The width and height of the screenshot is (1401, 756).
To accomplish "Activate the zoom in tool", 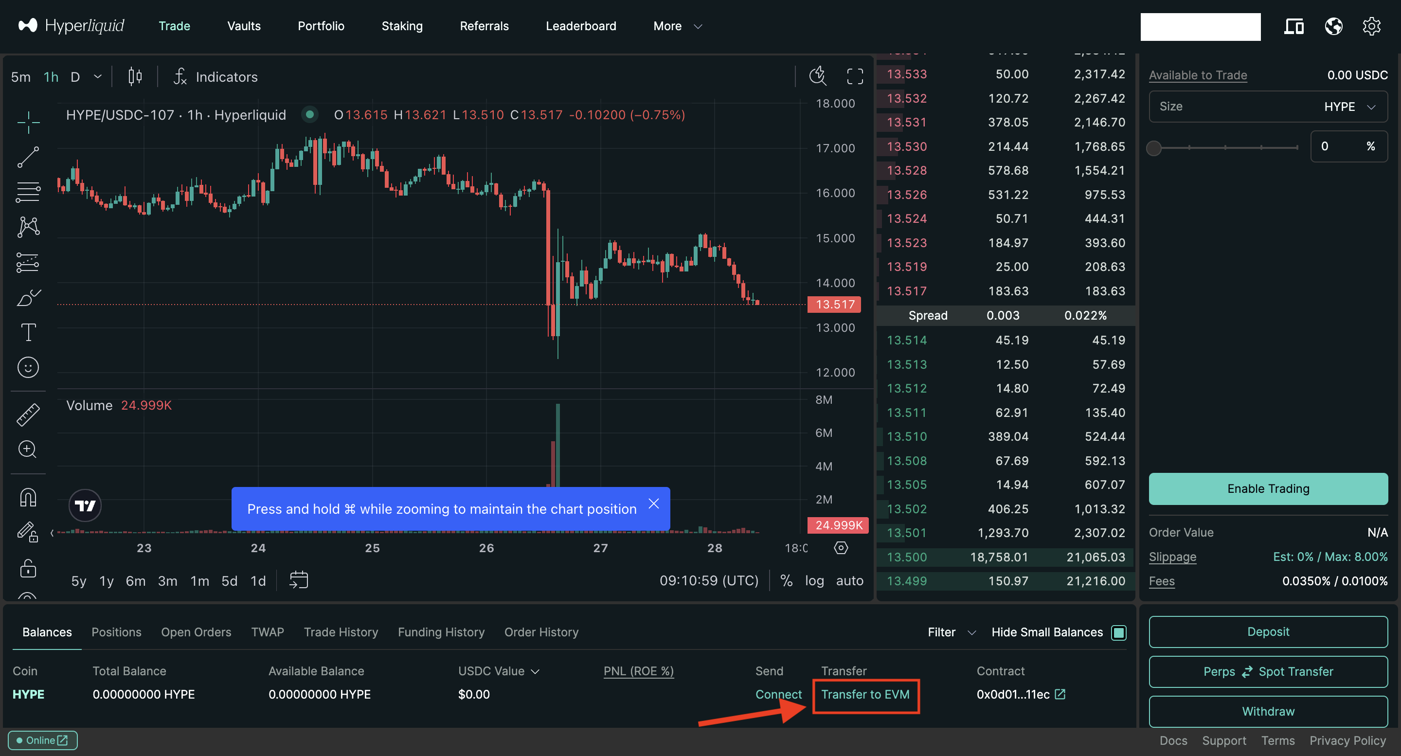I will point(28,449).
